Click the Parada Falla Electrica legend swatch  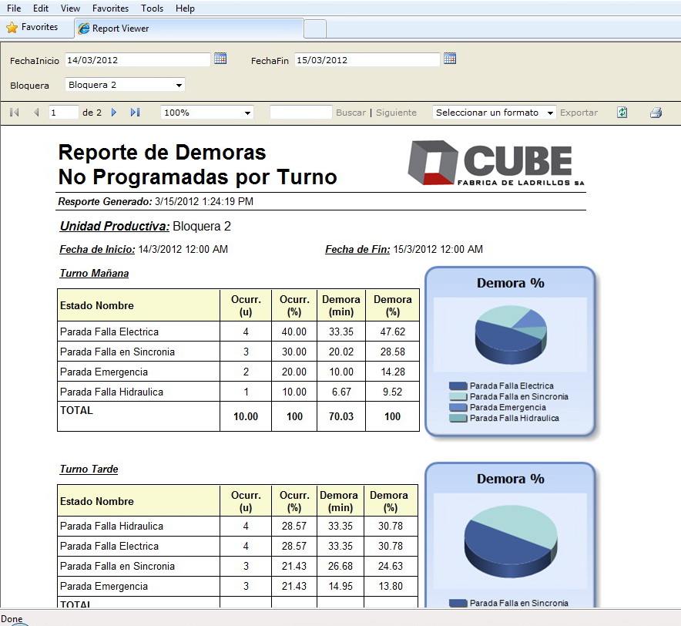pos(458,385)
